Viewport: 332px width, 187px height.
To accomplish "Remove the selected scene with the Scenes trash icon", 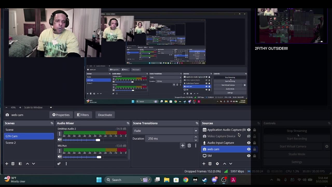I will pyautogui.click(x=13, y=164).
